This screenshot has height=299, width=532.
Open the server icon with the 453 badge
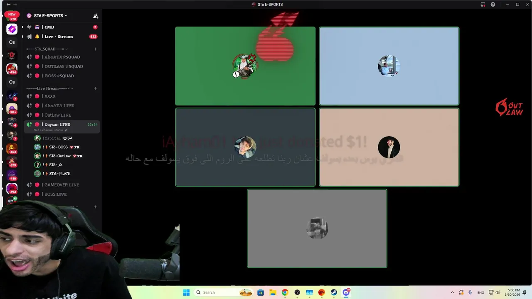[12, 148]
